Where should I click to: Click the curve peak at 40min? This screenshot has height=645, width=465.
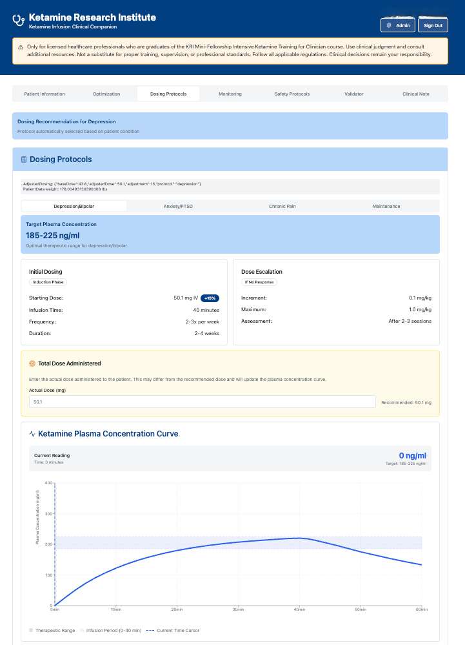click(299, 538)
